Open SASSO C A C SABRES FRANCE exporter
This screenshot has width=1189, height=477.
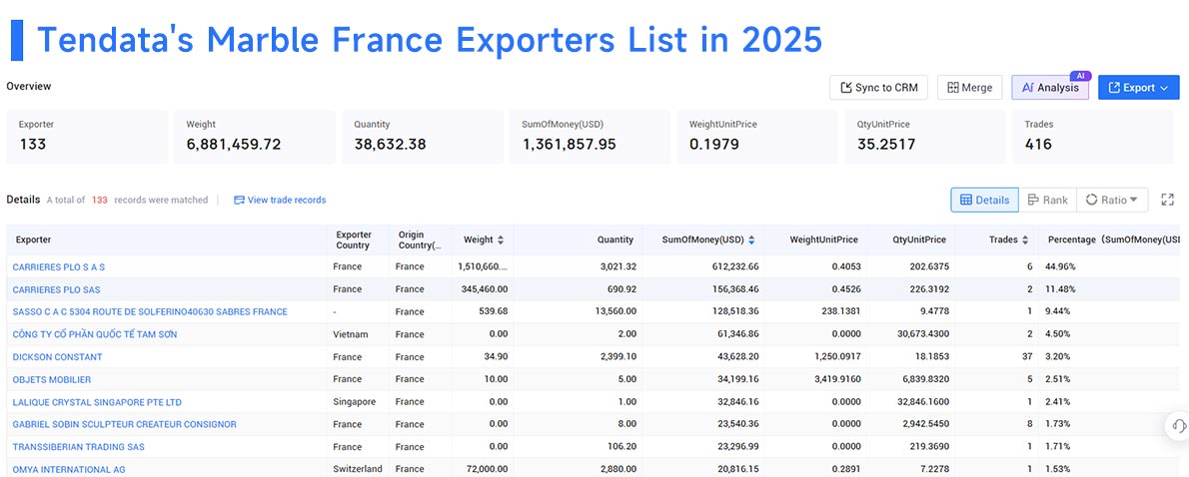[150, 312]
